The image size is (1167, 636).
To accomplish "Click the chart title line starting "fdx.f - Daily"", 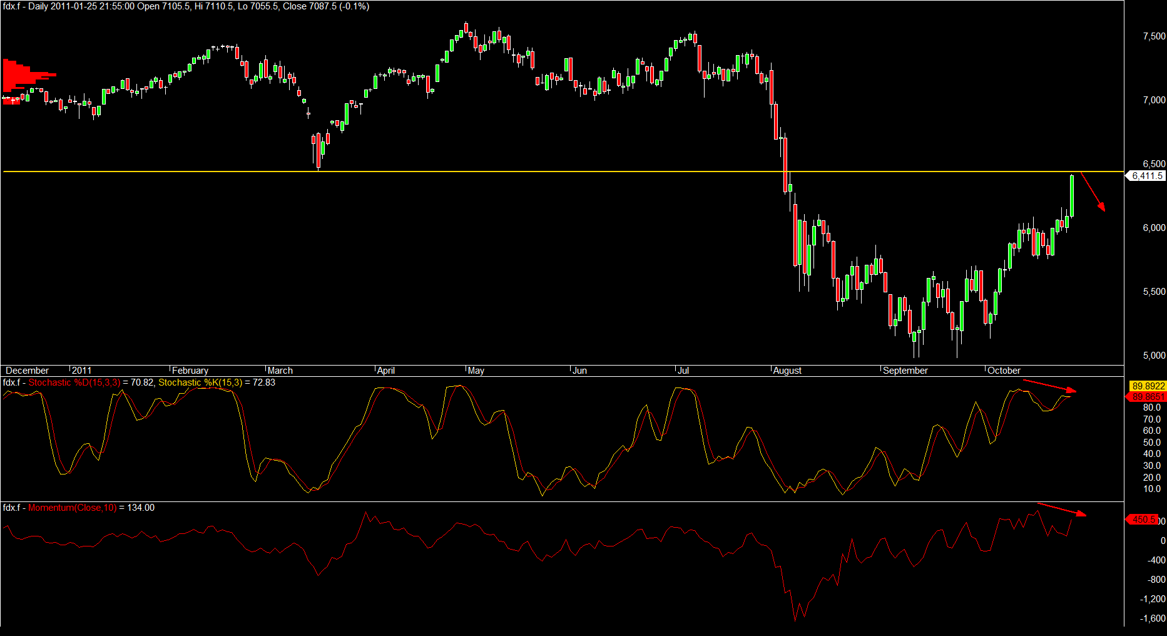I will (186, 6).
